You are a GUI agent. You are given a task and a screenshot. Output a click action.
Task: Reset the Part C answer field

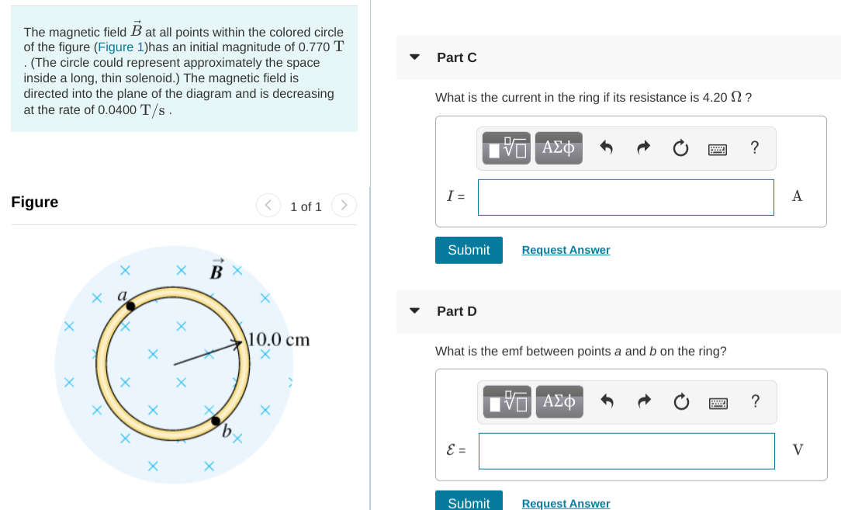pyautogui.click(x=680, y=147)
